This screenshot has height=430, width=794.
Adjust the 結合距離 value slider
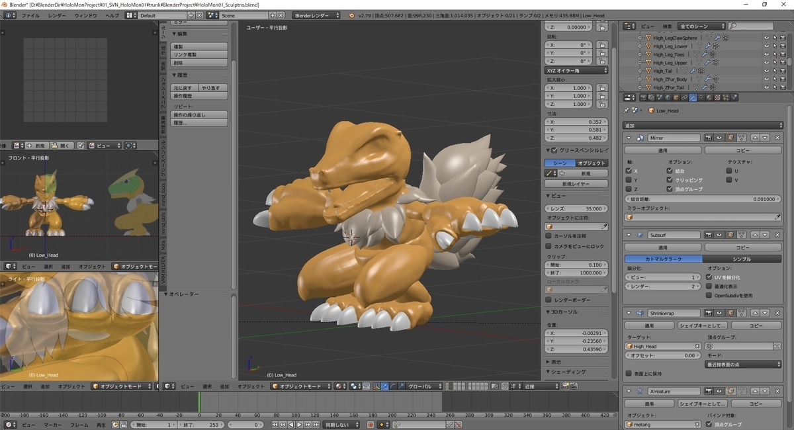[703, 198]
